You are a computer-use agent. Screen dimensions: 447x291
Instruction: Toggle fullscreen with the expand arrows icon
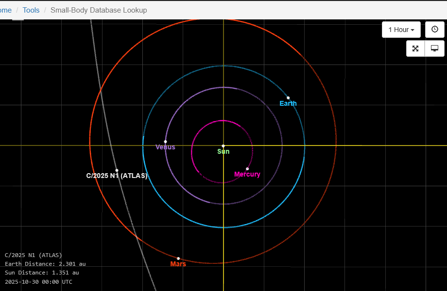pyautogui.click(x=415, y=48)
